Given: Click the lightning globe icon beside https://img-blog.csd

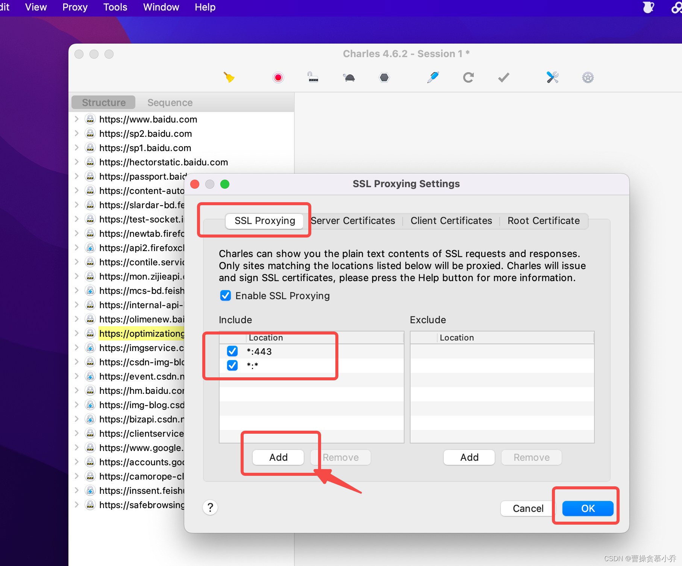Looking at the screenshot, I should click(90, 405).
